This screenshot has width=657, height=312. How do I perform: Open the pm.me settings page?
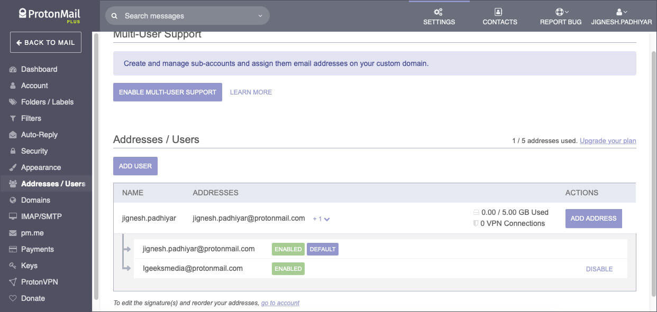coord(32,233)
